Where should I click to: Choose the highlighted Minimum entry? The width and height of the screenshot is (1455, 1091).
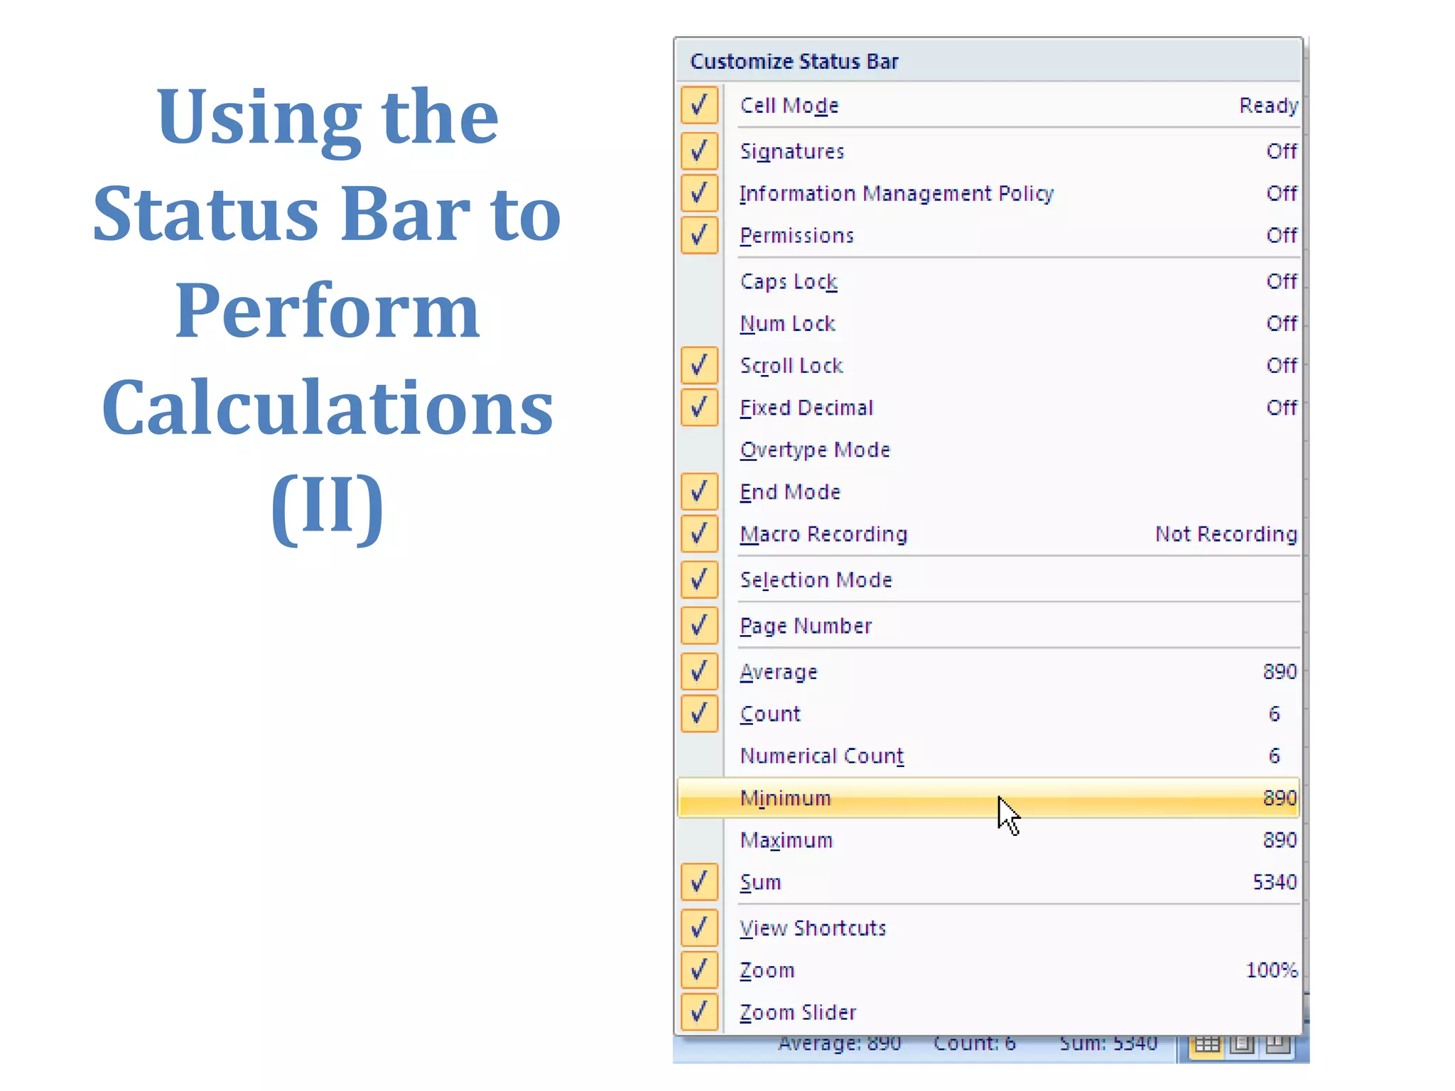989,798
